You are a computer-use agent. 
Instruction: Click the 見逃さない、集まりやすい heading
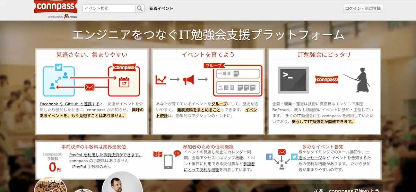92,54
